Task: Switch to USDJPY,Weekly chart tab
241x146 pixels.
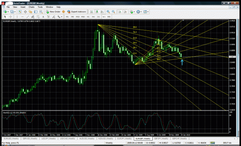Action: click(49, 139)
